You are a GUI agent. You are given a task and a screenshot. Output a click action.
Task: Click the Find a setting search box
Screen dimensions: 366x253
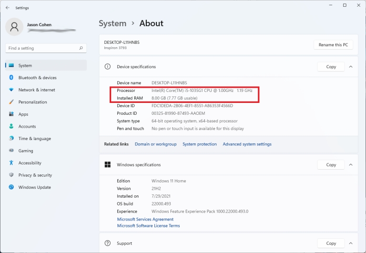tap(46, 48)
